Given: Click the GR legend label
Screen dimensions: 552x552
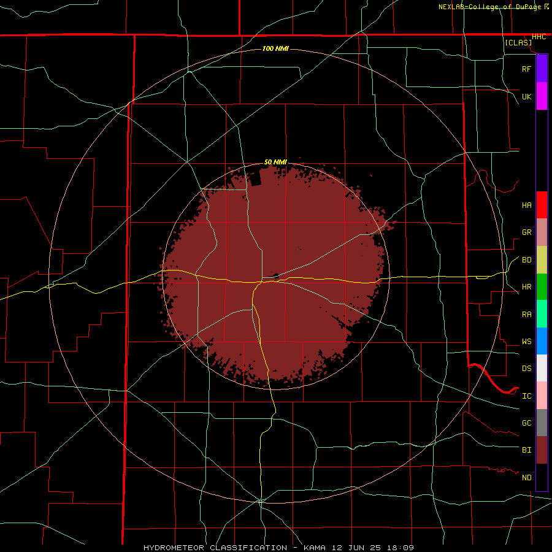Looking at the screenshot, I should click(x=526, y=232).
